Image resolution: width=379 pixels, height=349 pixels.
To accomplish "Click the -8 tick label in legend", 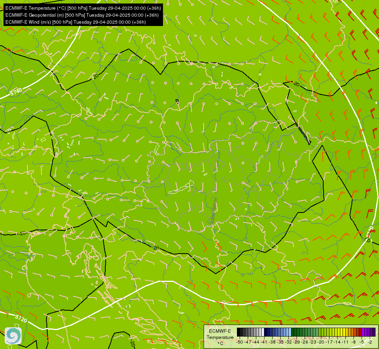I will pos(353,342).
